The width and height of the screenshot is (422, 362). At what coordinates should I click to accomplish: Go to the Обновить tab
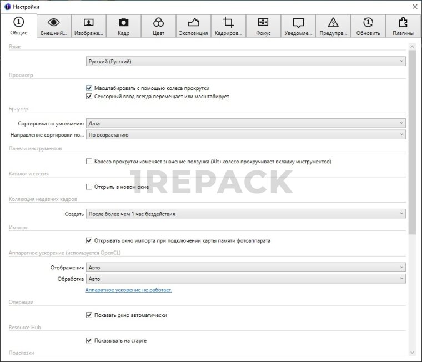[368, 26]
